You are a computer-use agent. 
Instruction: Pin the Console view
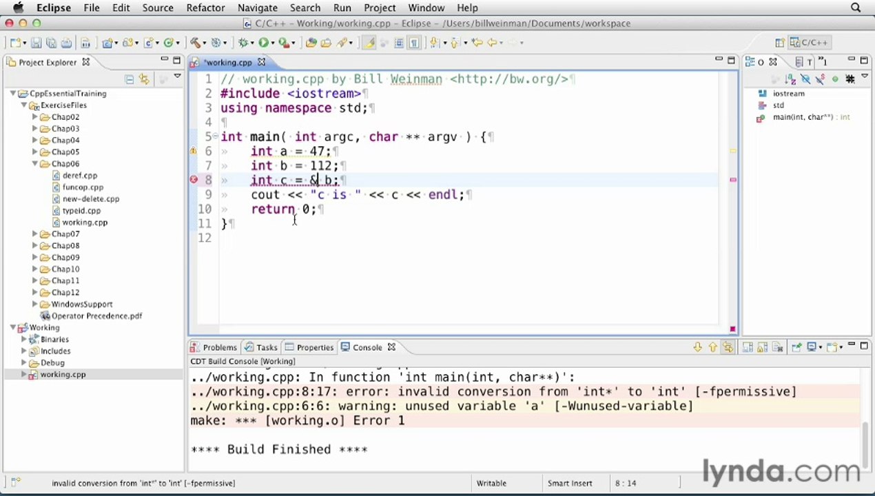(796, 347)
